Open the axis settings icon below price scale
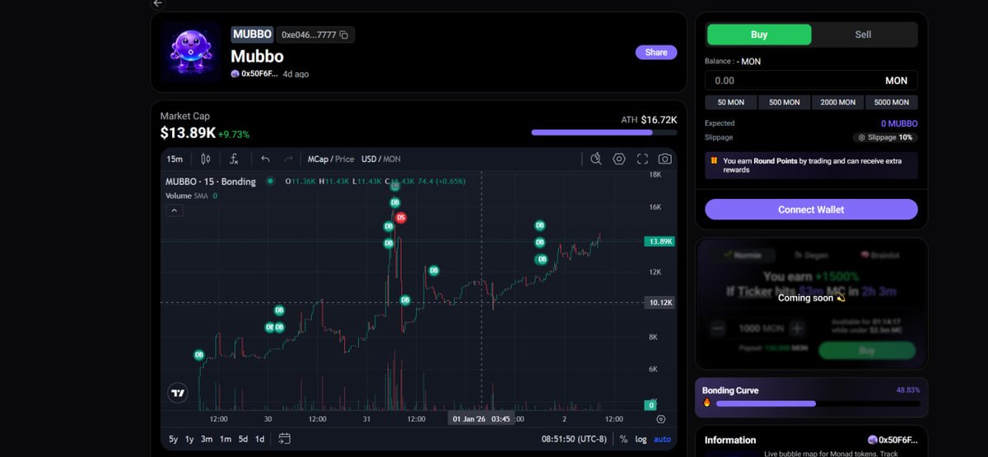This screenshot has width=988, height=457. pos(661,418)
